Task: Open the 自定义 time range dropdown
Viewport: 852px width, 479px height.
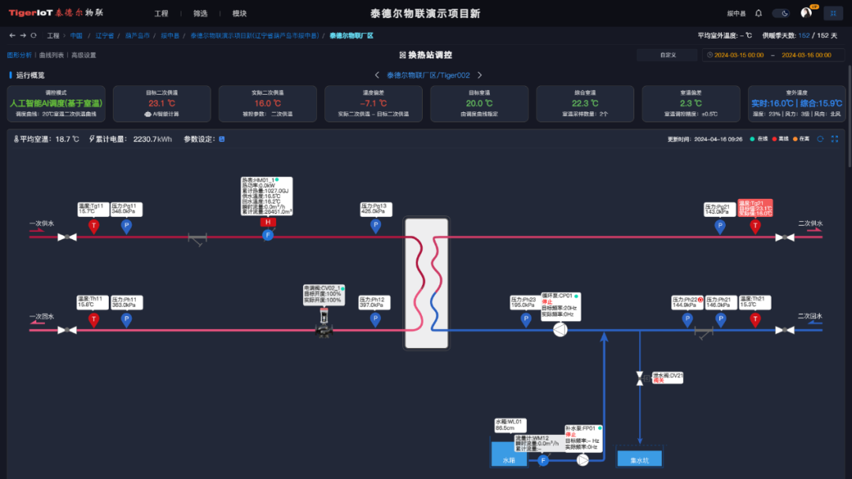Action: coord(667,55)
